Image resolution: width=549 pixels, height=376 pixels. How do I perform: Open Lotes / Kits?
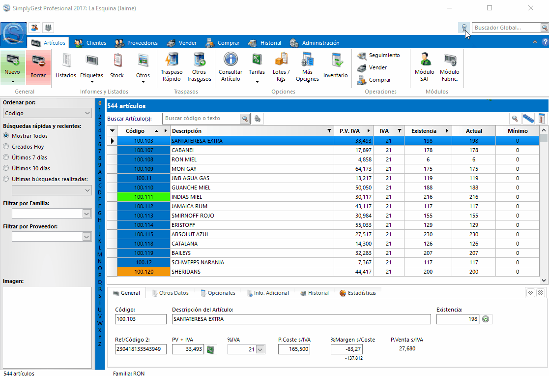point(281,67)
